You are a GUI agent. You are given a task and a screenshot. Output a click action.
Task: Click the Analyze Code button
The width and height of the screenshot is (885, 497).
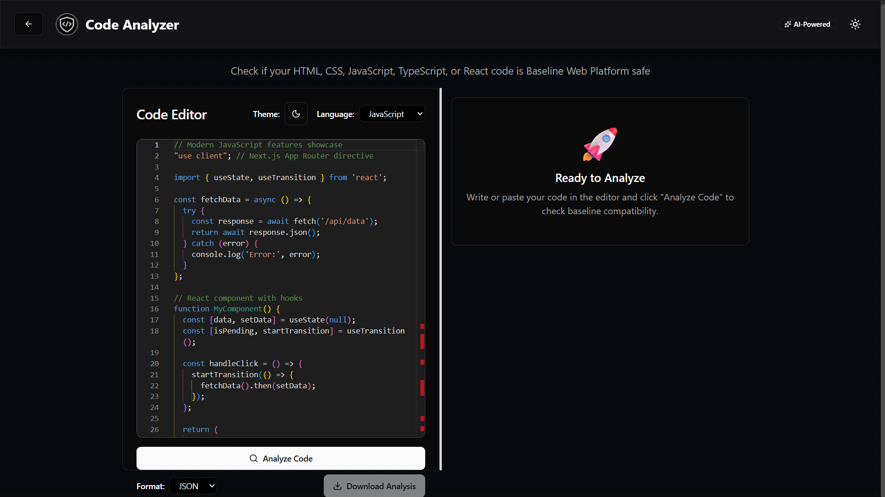coord(281,458)
